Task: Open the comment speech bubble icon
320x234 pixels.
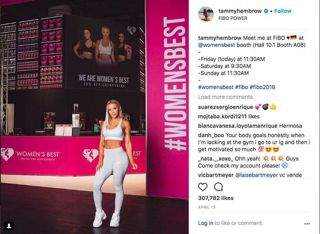Action: pyautogui.click(x=218, y=187)
